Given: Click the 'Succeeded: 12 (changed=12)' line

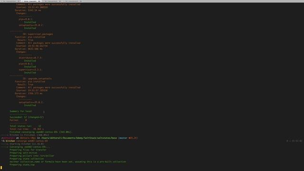Looking at the screenshot, I should click(27, 117).
